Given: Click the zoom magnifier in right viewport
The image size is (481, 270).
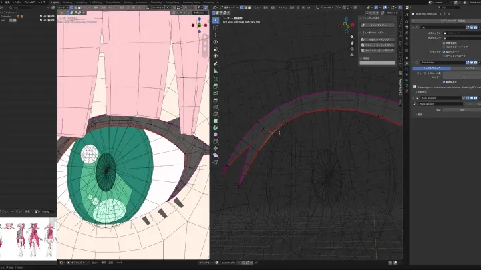Looking at the screenshot, I should pos(352,37).
